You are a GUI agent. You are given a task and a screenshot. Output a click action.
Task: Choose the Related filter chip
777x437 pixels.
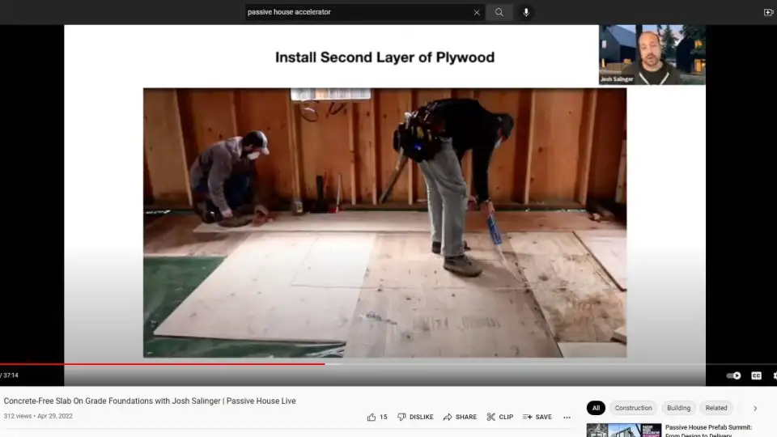click(x=716, y=408)
